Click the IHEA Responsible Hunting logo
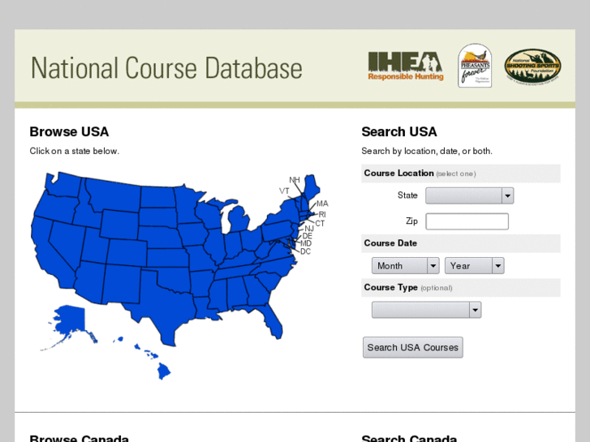Screen dimensions: 590x442 pyautogui.click(x=406, y=67)
